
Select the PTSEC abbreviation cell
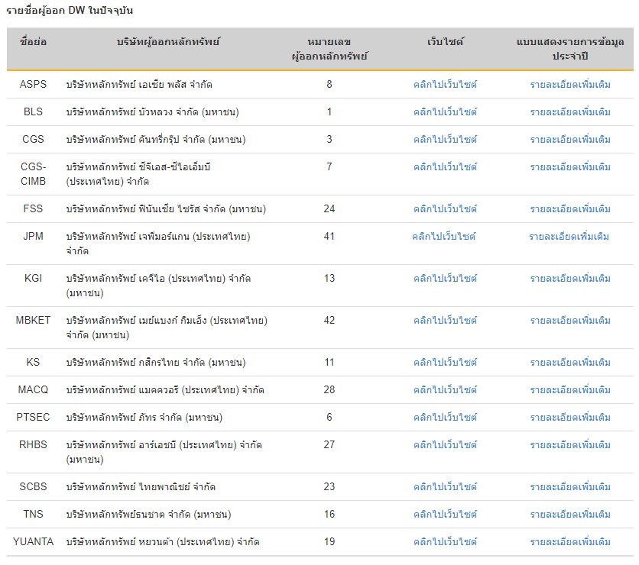tap(33, 417)
